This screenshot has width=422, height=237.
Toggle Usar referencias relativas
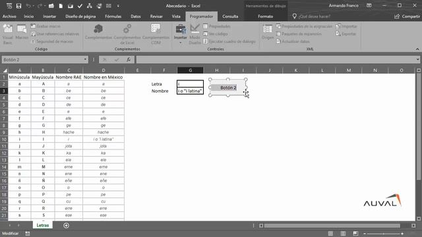tap(55, 34)
